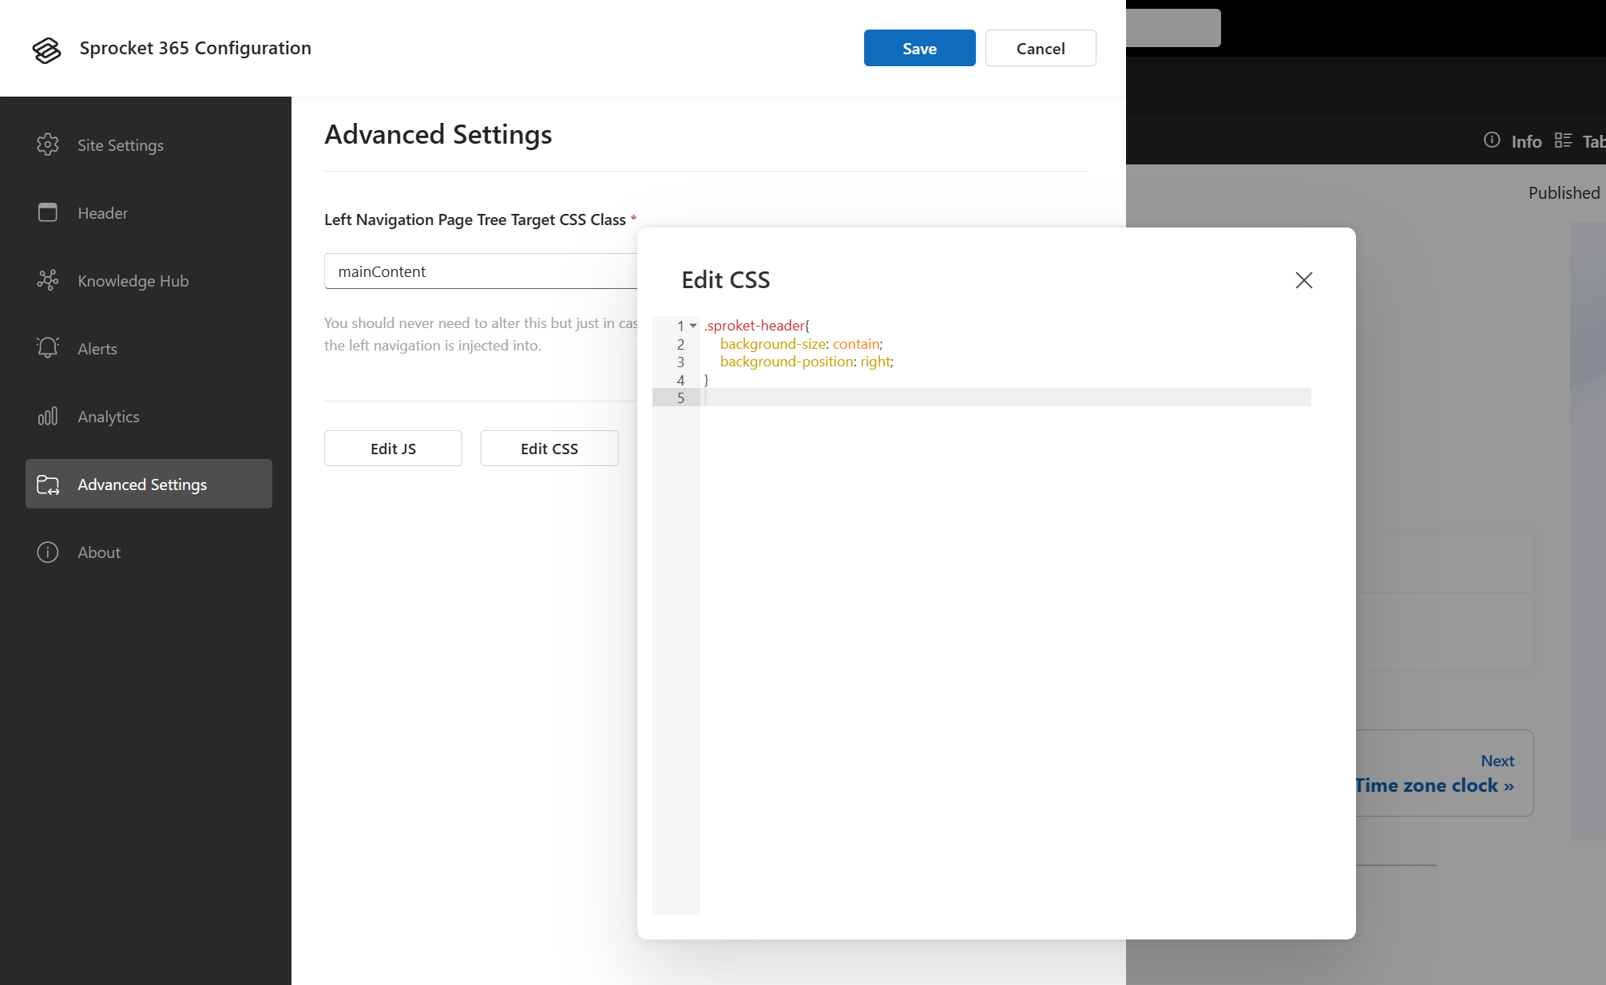Click the Info label in background toolbar

[x=1526, y=141]
